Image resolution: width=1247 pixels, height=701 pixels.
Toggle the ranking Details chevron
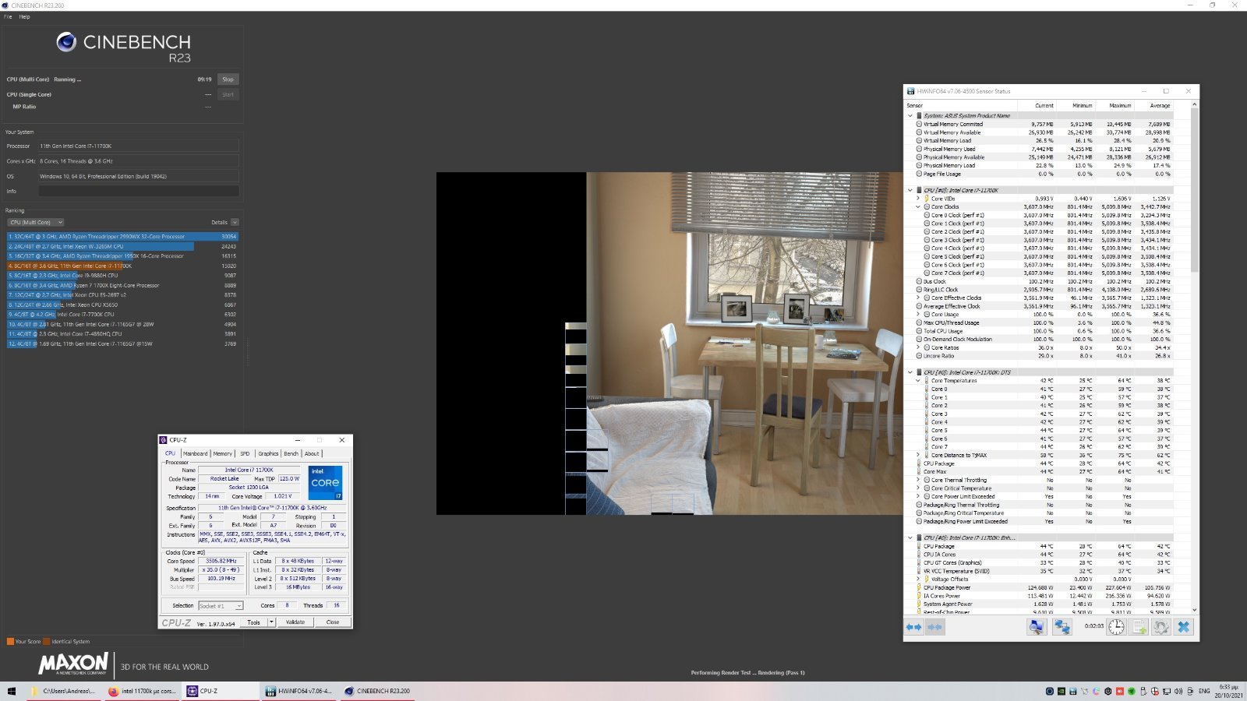click(235, 223)
